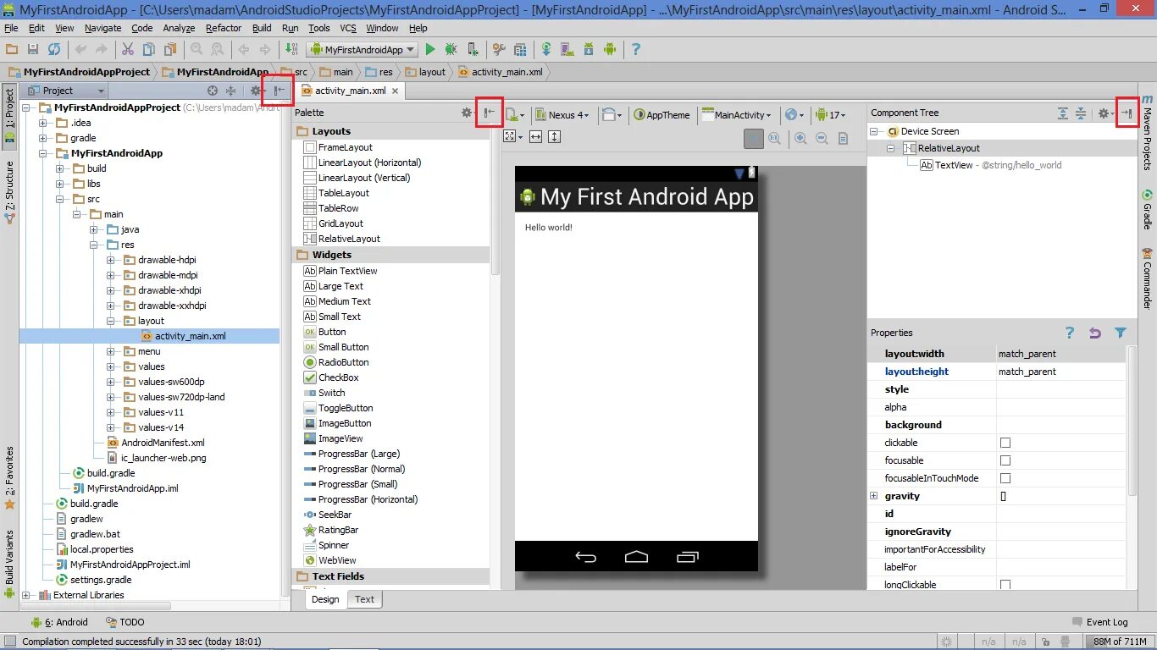
Task: Open the Event Log button
Action: tap(1099, 622)
